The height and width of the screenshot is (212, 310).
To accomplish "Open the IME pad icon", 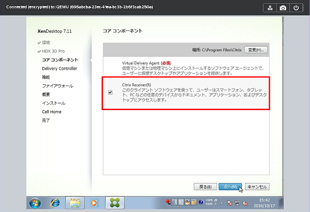I will [187, 202].
